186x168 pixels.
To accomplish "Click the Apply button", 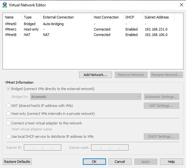I will (x=146, y=162).
